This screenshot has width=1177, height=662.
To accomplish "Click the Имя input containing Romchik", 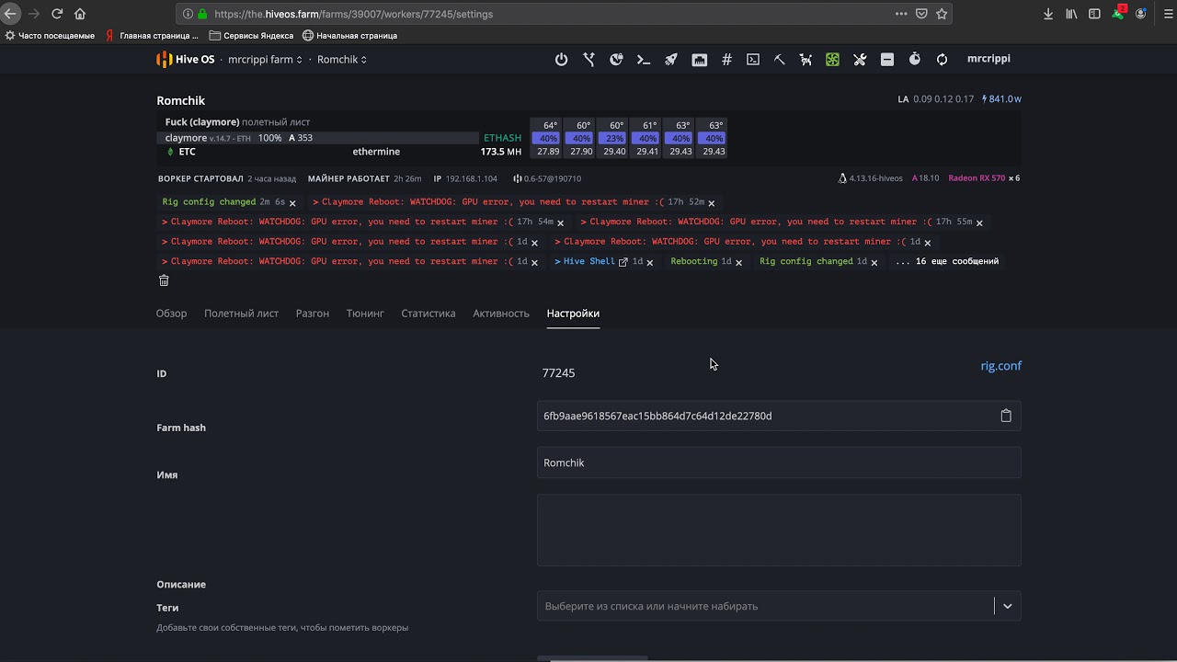I will click(x=779, y=462).
